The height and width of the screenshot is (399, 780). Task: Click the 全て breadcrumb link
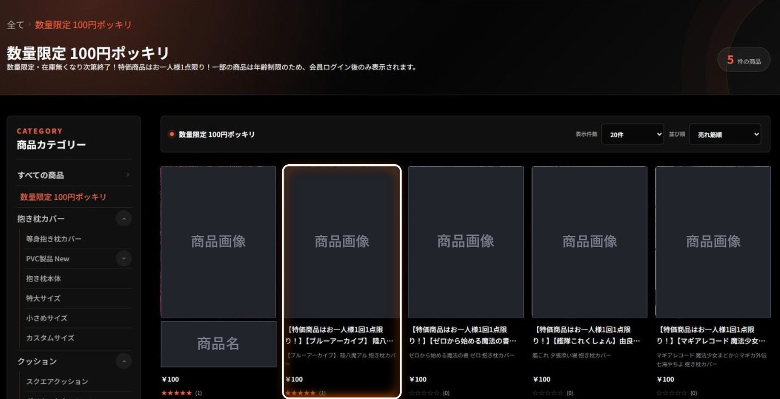tap(16, 25)
